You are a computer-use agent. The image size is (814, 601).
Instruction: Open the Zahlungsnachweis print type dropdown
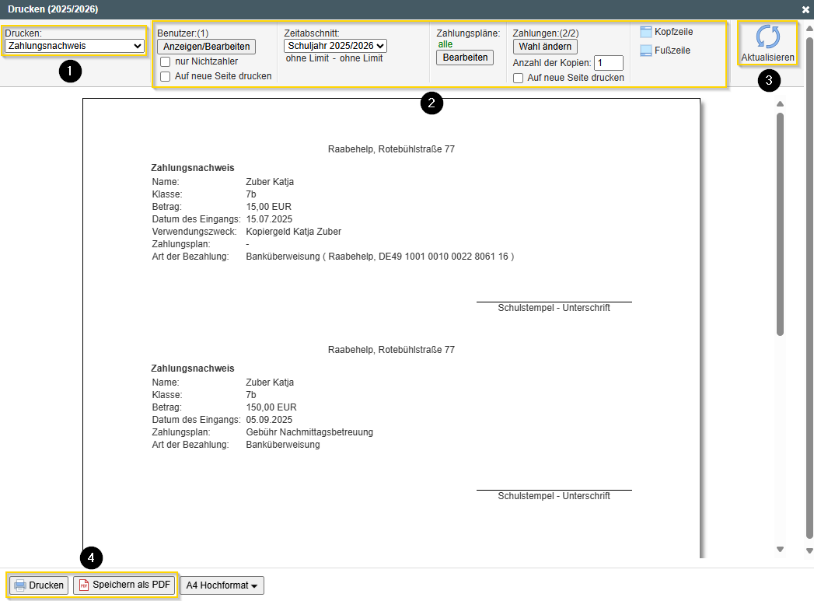click(x=75, y=46)
